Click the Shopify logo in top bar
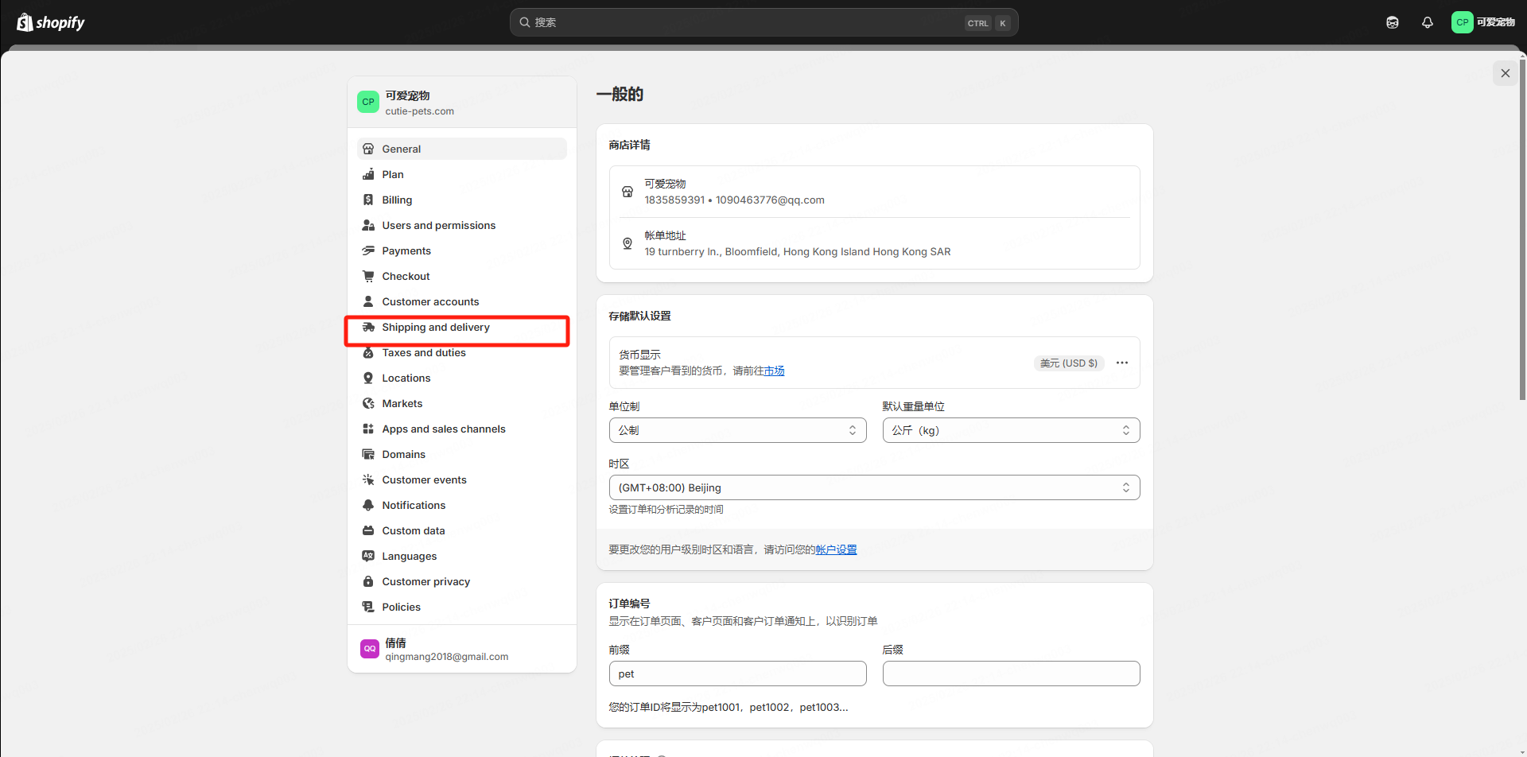 (x=51, y=22)
